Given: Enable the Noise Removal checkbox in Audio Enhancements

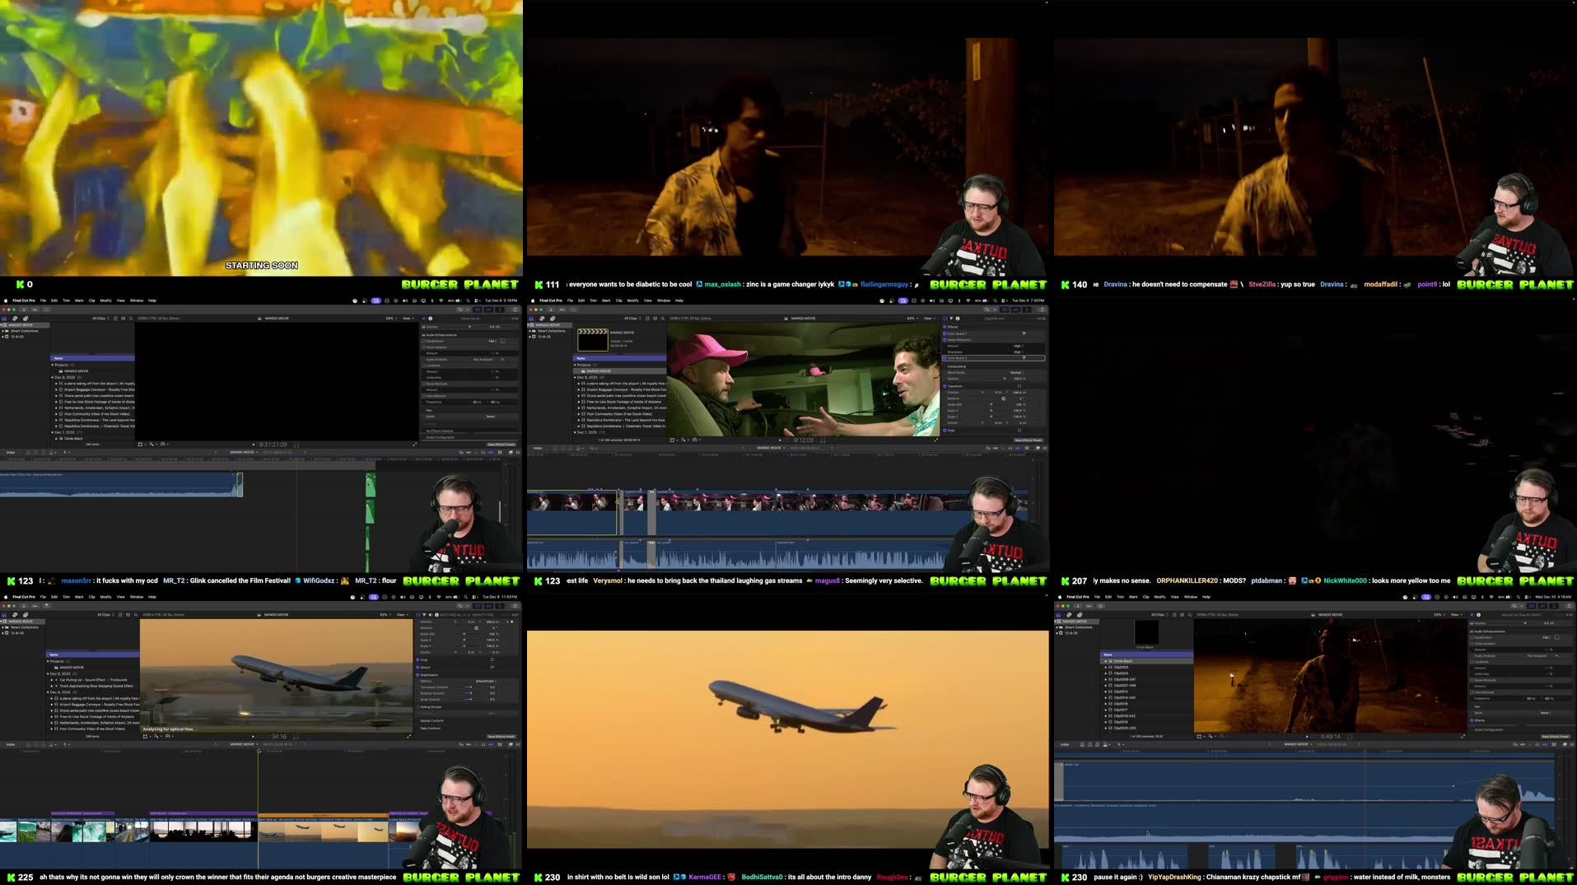Looking at the screenshot, I should coord(423,384).
